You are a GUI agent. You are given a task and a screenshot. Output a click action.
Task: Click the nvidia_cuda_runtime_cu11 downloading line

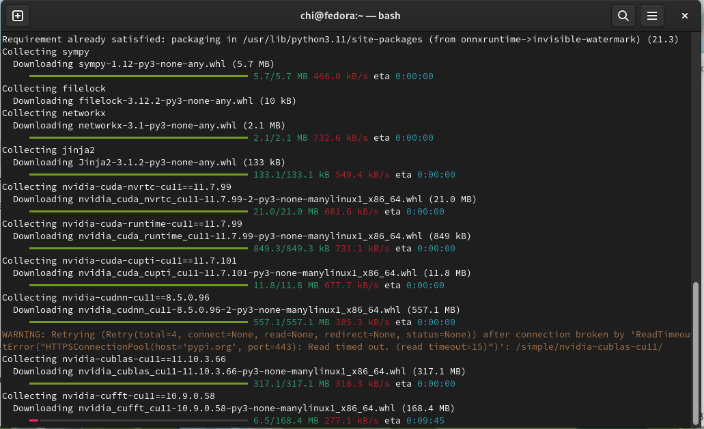click(x=242, y=236)
